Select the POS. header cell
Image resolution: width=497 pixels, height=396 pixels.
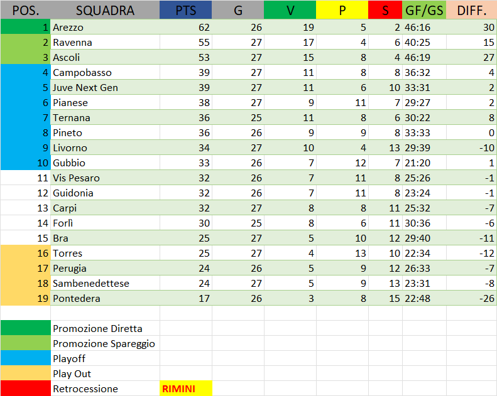pyautogui.click(x=25, y=10)
